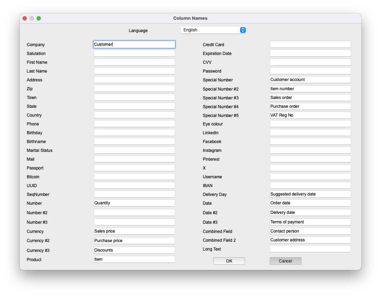Click the Mail input field
This screenshot has width=381, height=296.
click(134, 159)
